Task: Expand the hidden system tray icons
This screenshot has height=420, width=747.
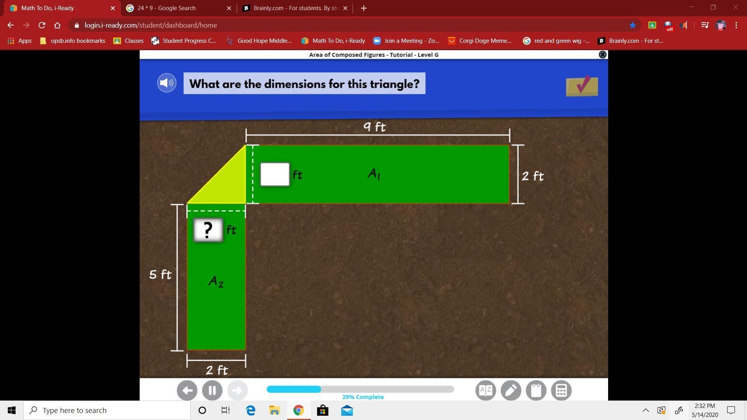Action: pyautogui.click(x=645, y=410)
